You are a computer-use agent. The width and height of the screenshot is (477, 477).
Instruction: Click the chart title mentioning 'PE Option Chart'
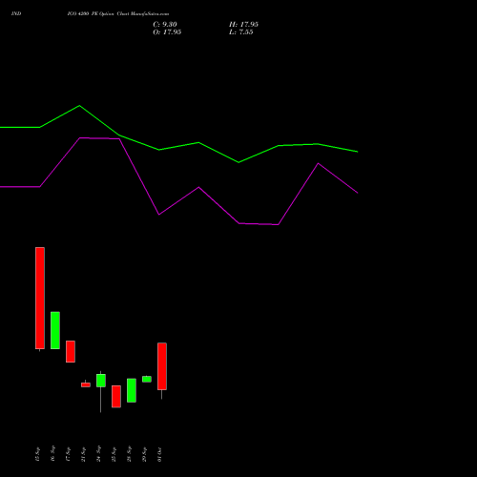point(118,13)
